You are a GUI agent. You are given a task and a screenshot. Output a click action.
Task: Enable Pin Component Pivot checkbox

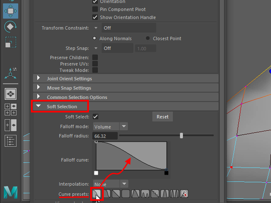point(95,9)
